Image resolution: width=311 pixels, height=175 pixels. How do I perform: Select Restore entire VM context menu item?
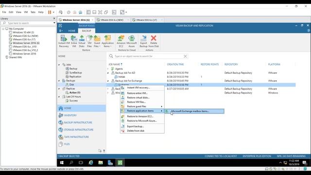coord(142,93)
